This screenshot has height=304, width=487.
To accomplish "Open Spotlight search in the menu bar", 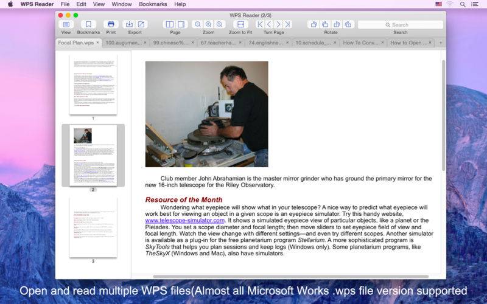I will click(463, 4).
